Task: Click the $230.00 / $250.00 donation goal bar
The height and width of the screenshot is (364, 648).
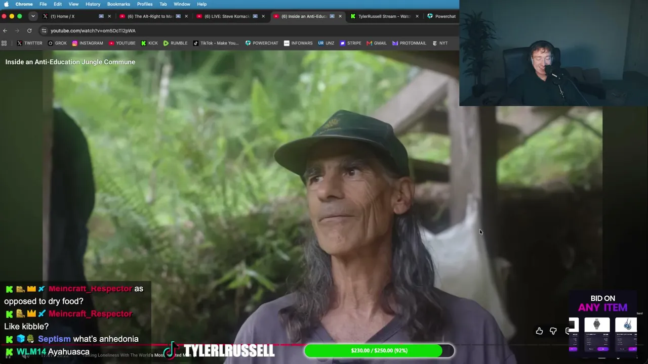Action: point(379,350)
